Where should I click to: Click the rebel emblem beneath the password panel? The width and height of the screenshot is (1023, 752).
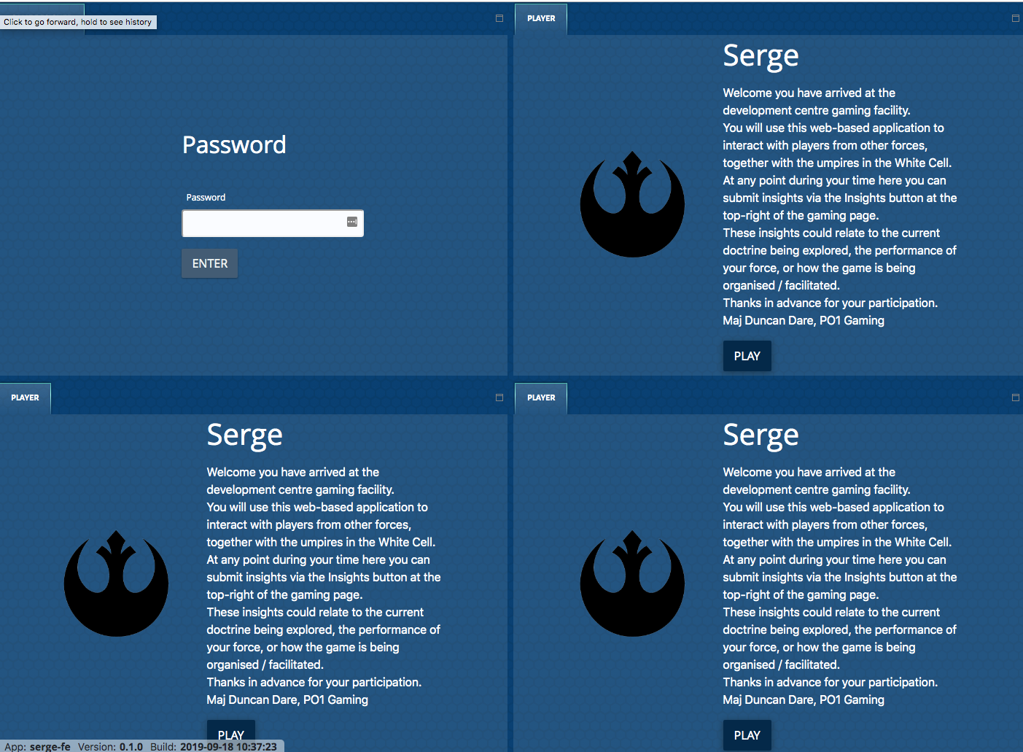(x=116, y=584)
